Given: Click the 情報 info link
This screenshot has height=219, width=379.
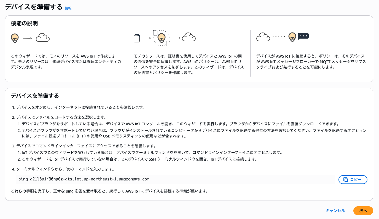Looking at the screenshot, I should point(68,8).
